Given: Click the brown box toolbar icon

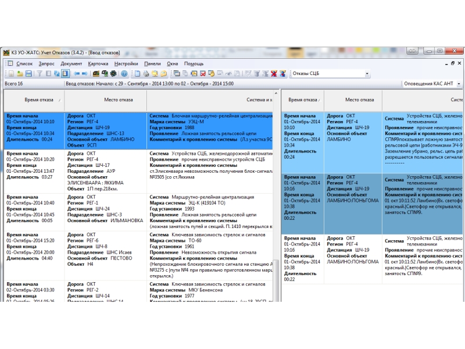Looking at the screenshot, I should 96,74.
